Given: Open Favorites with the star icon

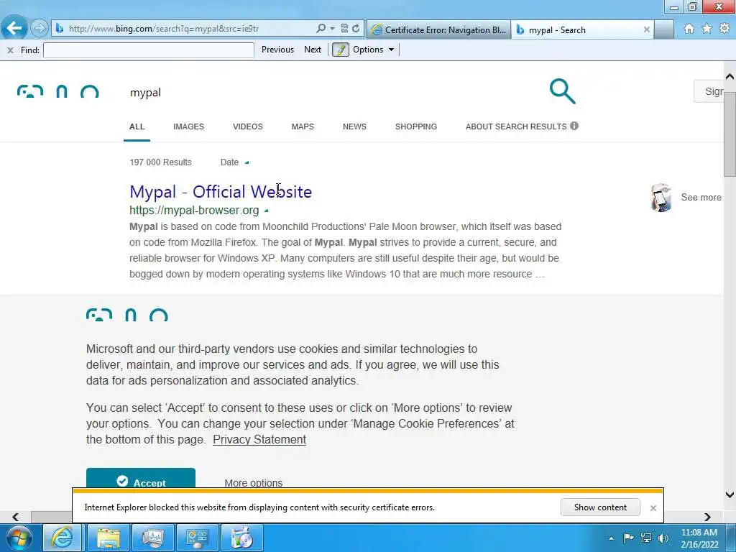Looking at the screenshot, I should point(707,29).
